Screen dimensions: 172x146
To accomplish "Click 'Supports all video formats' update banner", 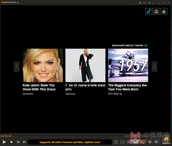I will point(70,142).
